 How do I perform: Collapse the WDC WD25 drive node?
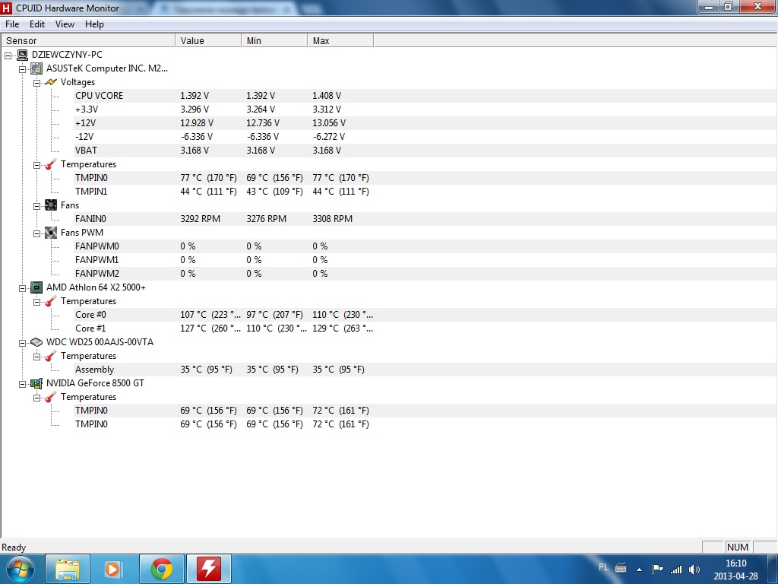tap(22, 343)
